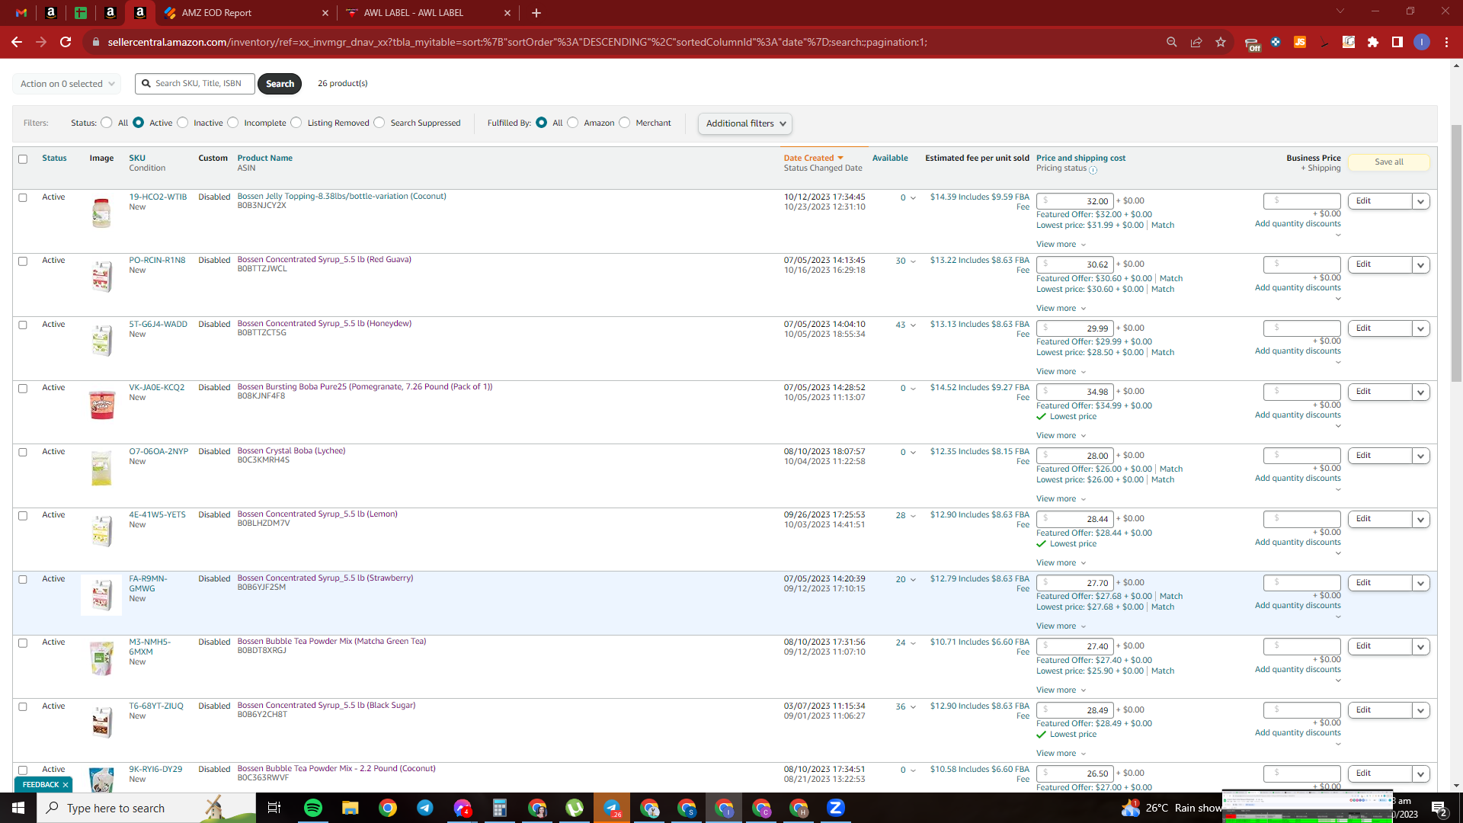The height and width of the screenshot is (823, 1463).
Task: Reload the Seller Central page
Action: (66, 42)
